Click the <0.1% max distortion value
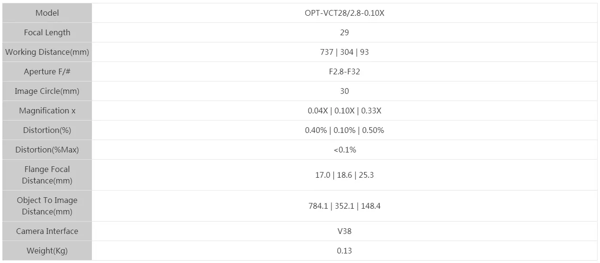The image size is (600, 263). [344, 150]
